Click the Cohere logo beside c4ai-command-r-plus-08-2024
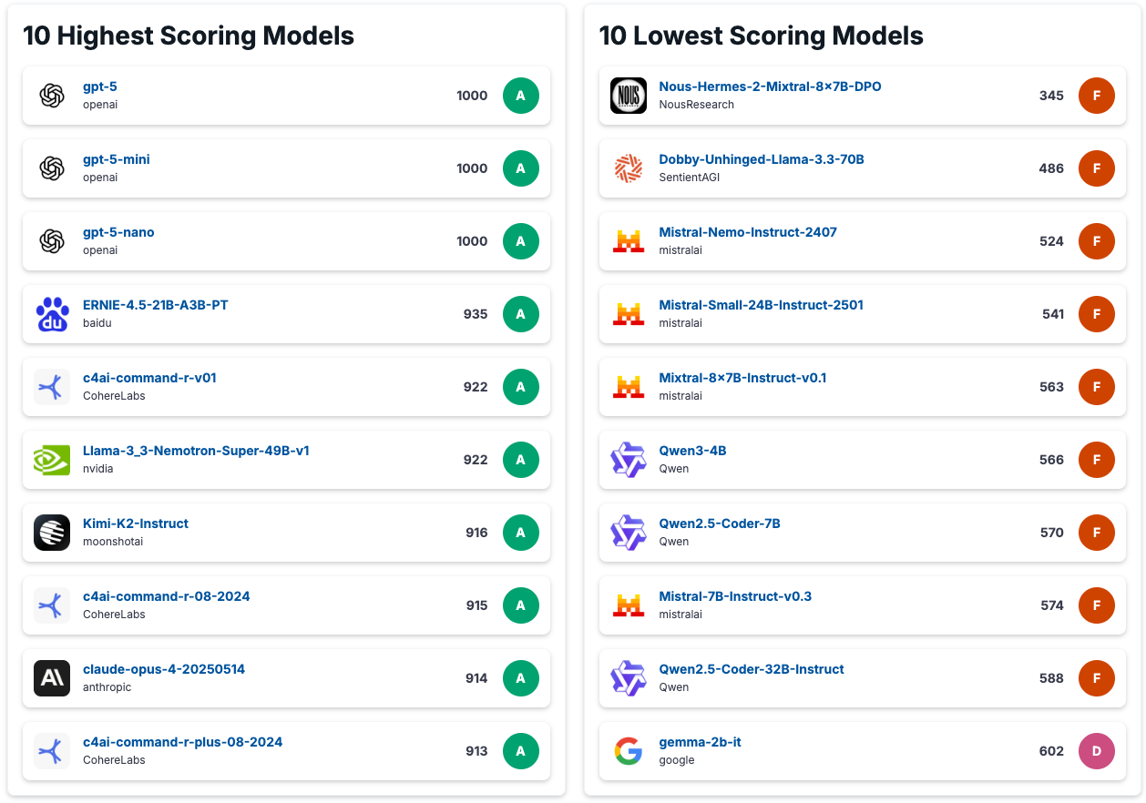 pyautogui.click(x=52, y=751)
